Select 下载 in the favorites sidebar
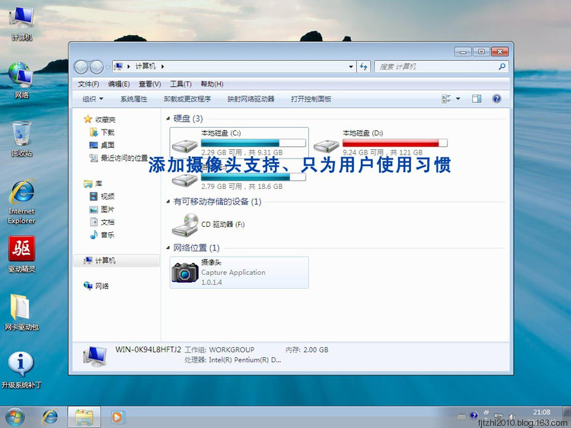This screenshot has width=571, height=428. tap(107, 133)
